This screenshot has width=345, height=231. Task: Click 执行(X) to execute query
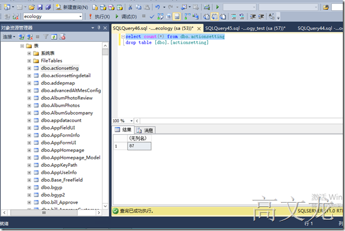click(99, 17)
